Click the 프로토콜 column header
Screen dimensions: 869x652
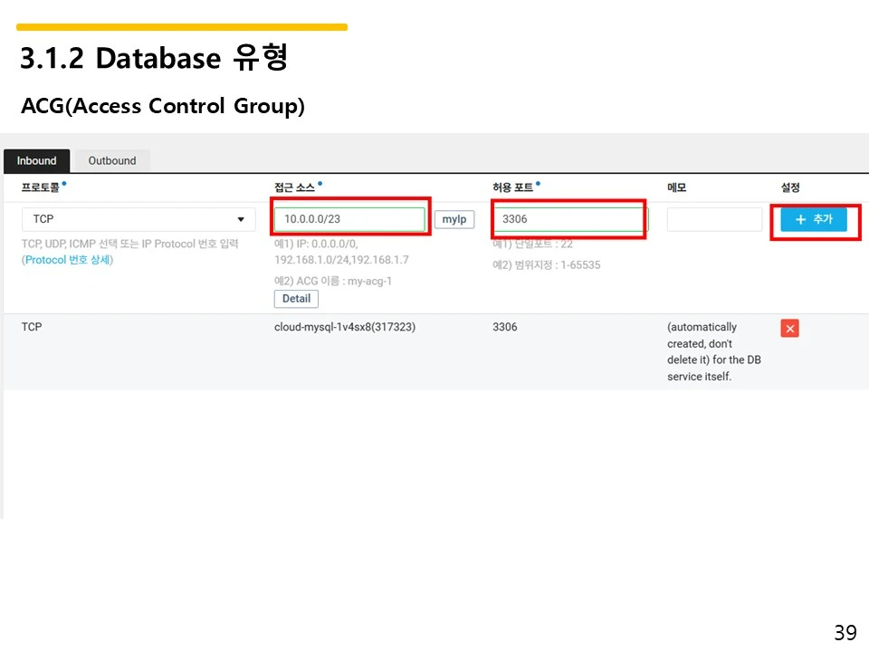click(x=41, y=187)
